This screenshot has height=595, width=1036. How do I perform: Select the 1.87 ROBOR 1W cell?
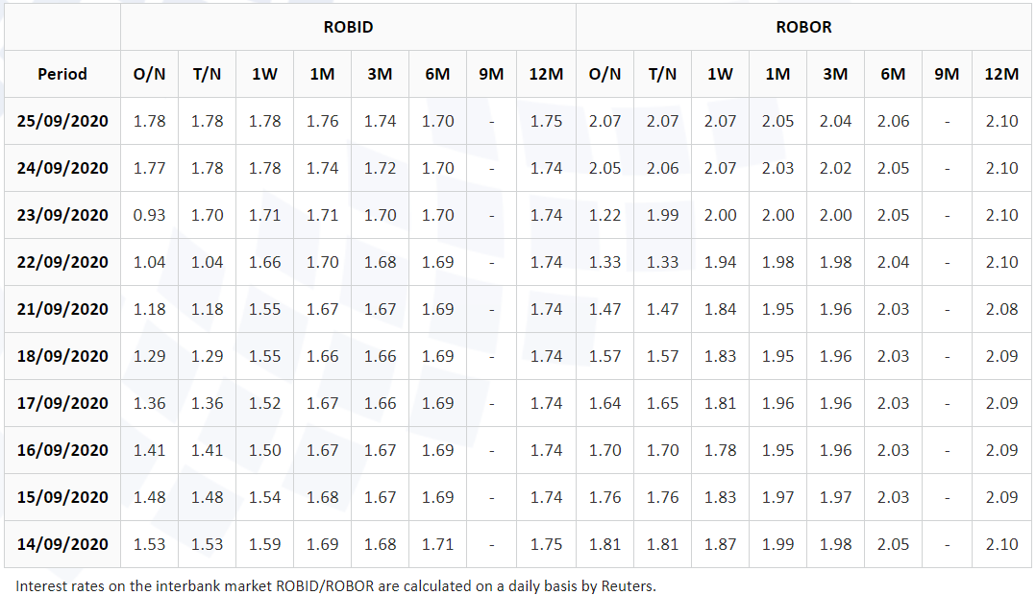pyautogui.click(x=720, y=544)
